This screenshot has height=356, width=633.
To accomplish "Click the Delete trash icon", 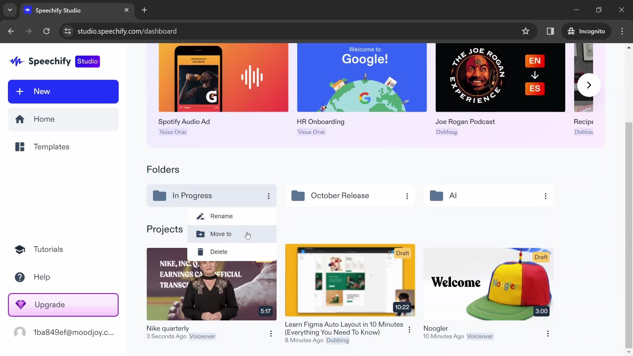I will (200, 252).
